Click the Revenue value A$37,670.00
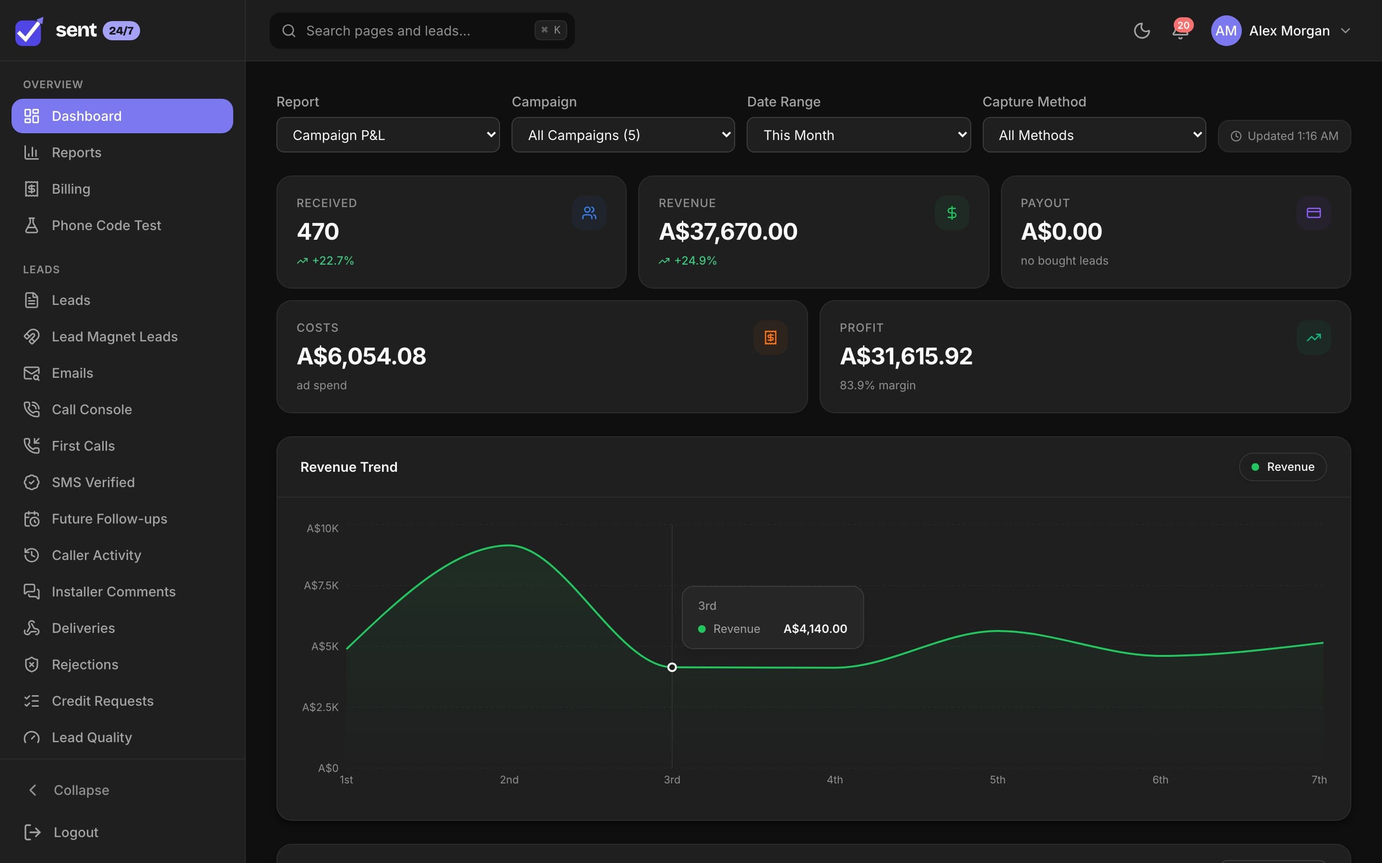The height and width of the screenshot is (863, 1382). point(728,231)
